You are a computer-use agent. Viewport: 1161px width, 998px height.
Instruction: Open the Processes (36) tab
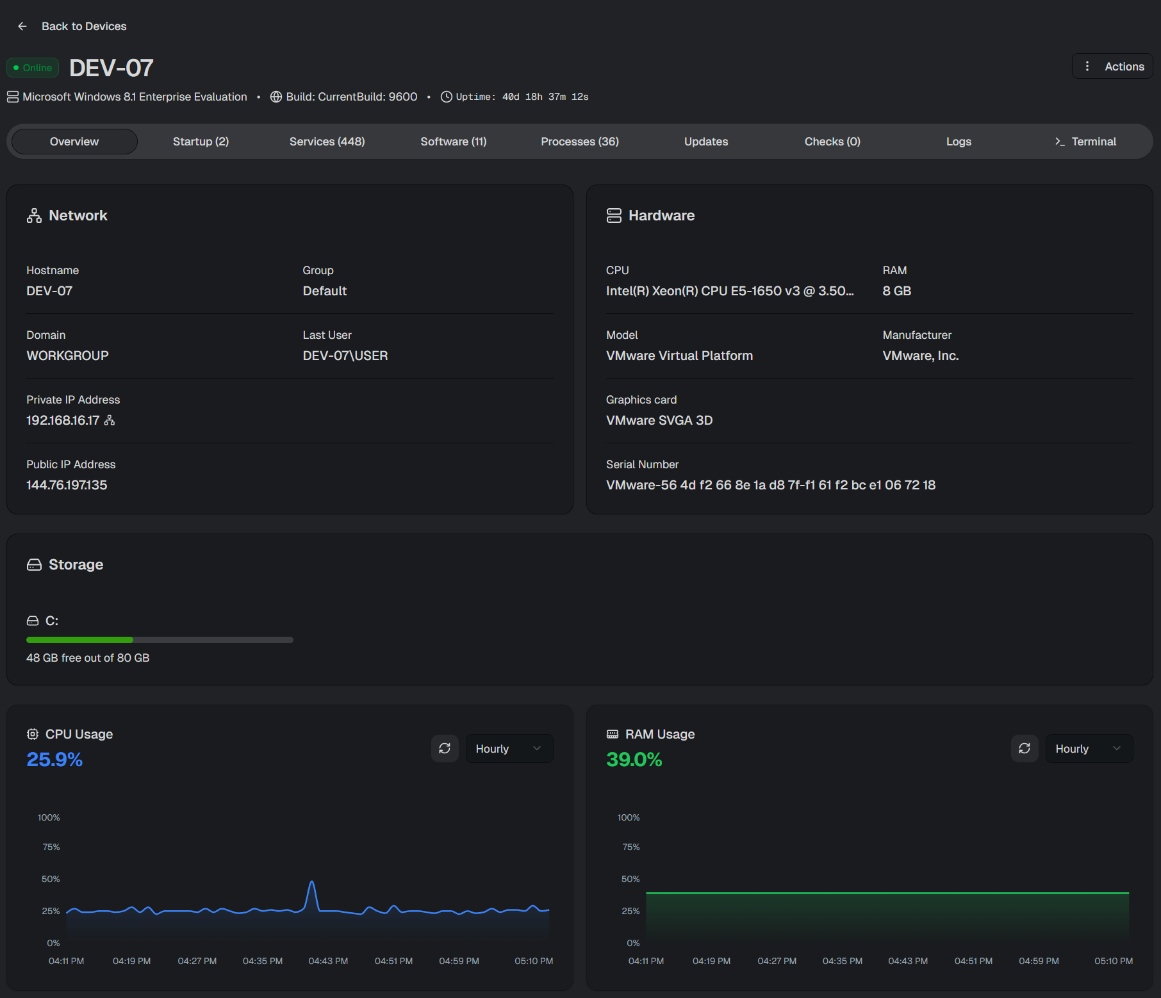point(580,142)
